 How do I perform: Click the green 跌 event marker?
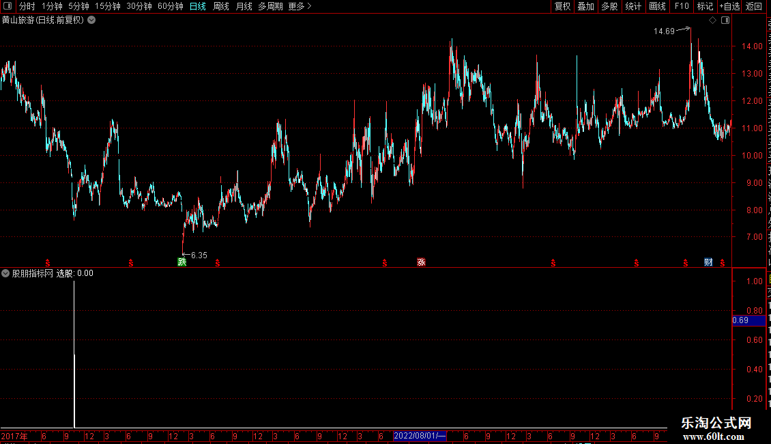tap(182, 262)
